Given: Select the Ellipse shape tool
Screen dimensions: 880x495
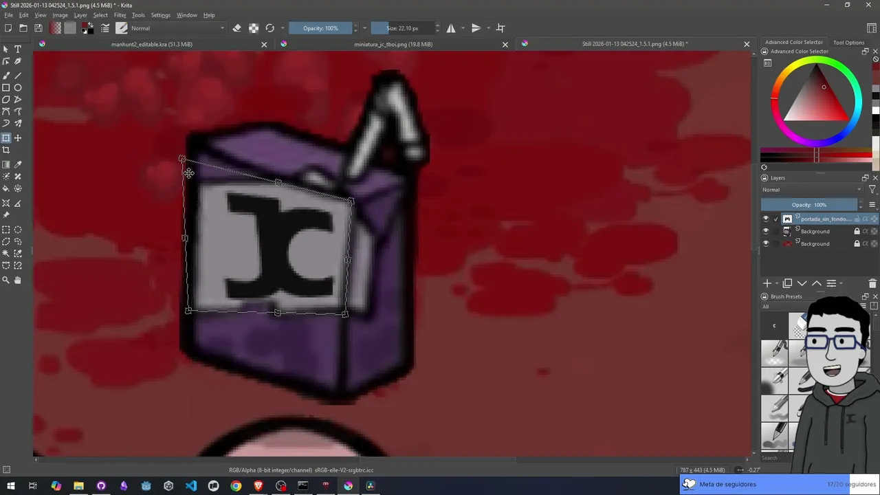Looking at the screenshot, I should (x=18, y=87).
